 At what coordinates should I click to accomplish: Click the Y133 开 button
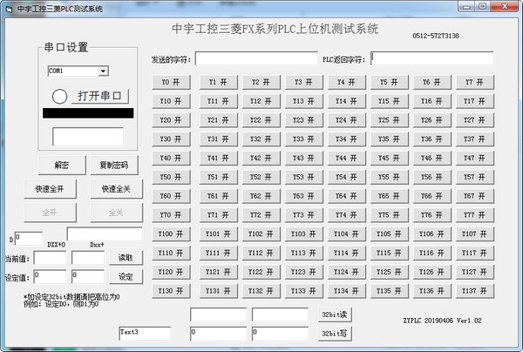(x=304, y=291)
